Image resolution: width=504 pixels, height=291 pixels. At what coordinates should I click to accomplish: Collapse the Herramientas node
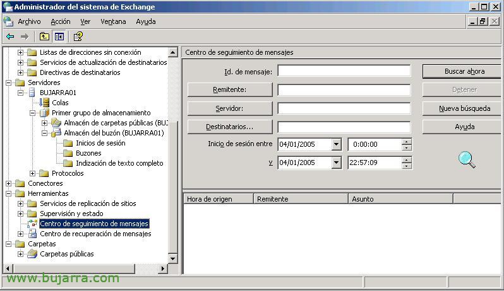point(8,193)
